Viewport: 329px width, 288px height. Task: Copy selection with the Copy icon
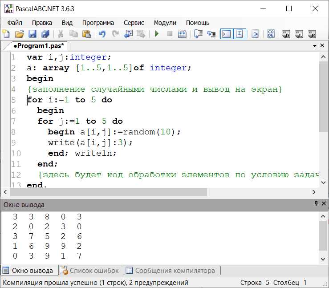pos(73,34)
